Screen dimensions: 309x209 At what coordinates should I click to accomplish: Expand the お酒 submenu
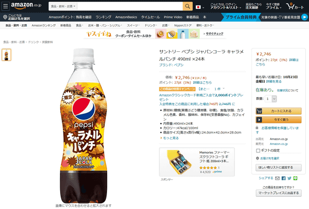click(166, 25)
